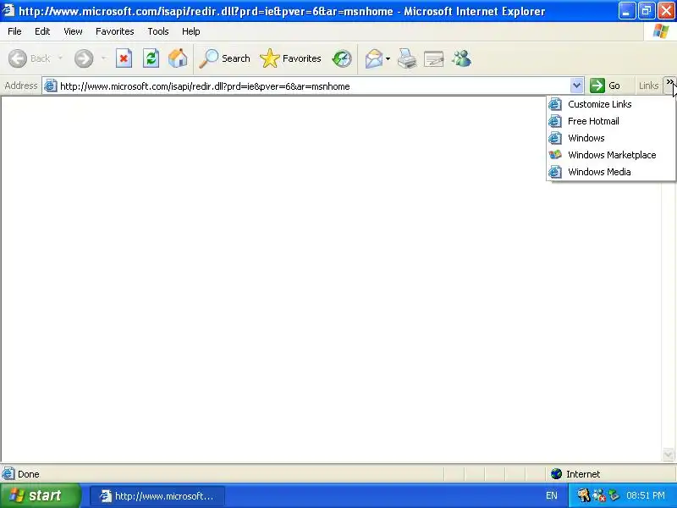Click the Internet Explorer taskbar button

coord(157,496)
